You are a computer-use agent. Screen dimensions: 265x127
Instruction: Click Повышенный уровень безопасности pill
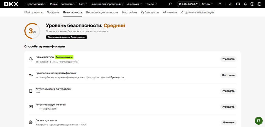click(x=67, y=37)
